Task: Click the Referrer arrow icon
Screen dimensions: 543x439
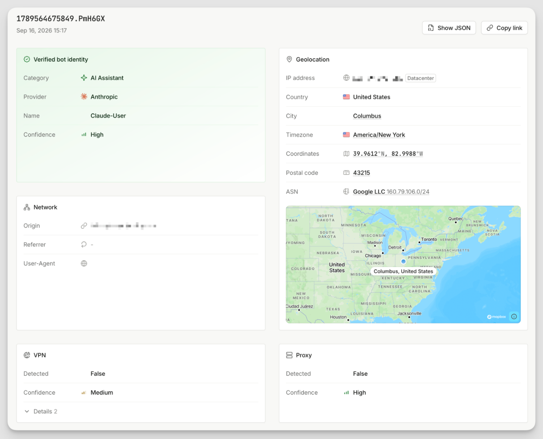Action: point(84,245)
